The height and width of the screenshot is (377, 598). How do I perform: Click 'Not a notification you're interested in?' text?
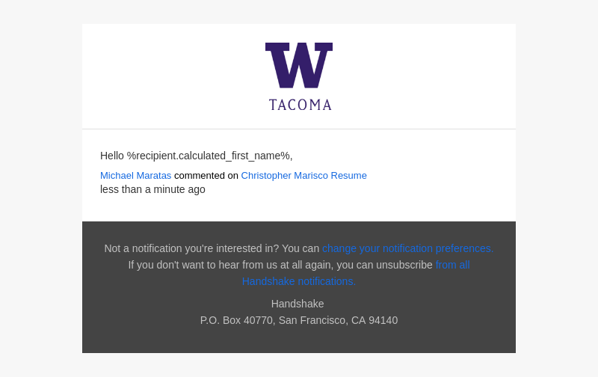(x=192, y=248)
